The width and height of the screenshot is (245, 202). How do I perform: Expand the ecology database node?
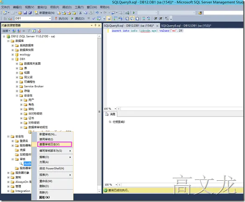click(x=13, y=55)
